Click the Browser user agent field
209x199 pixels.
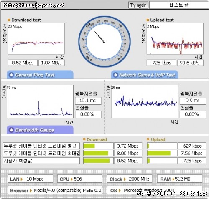(x=55, y=190)
